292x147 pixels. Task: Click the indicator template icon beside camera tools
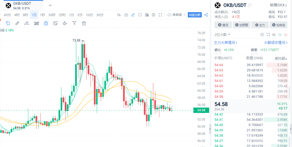pos(147,15)
